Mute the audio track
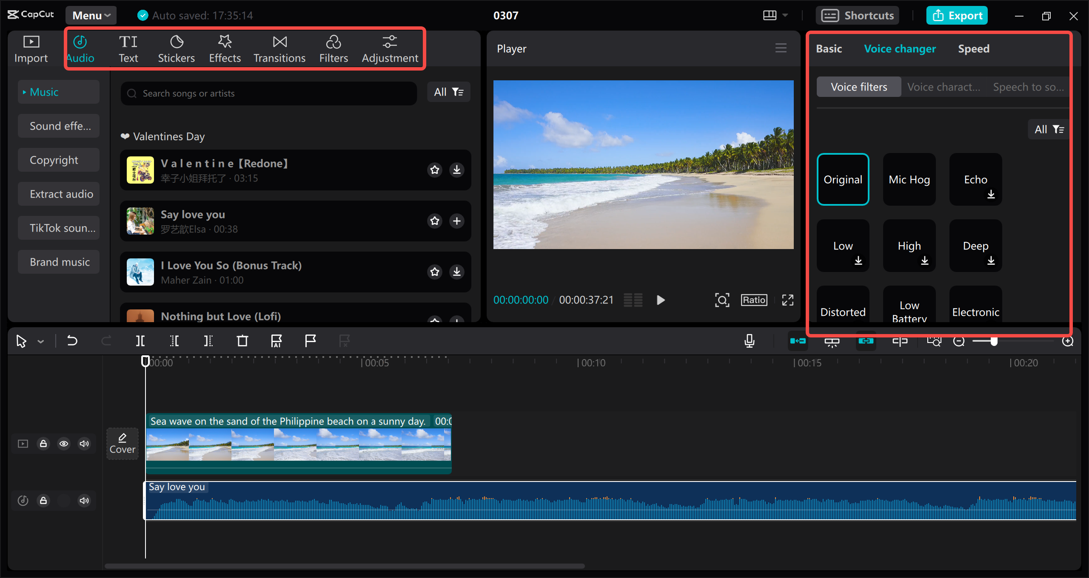 [84, 500]
